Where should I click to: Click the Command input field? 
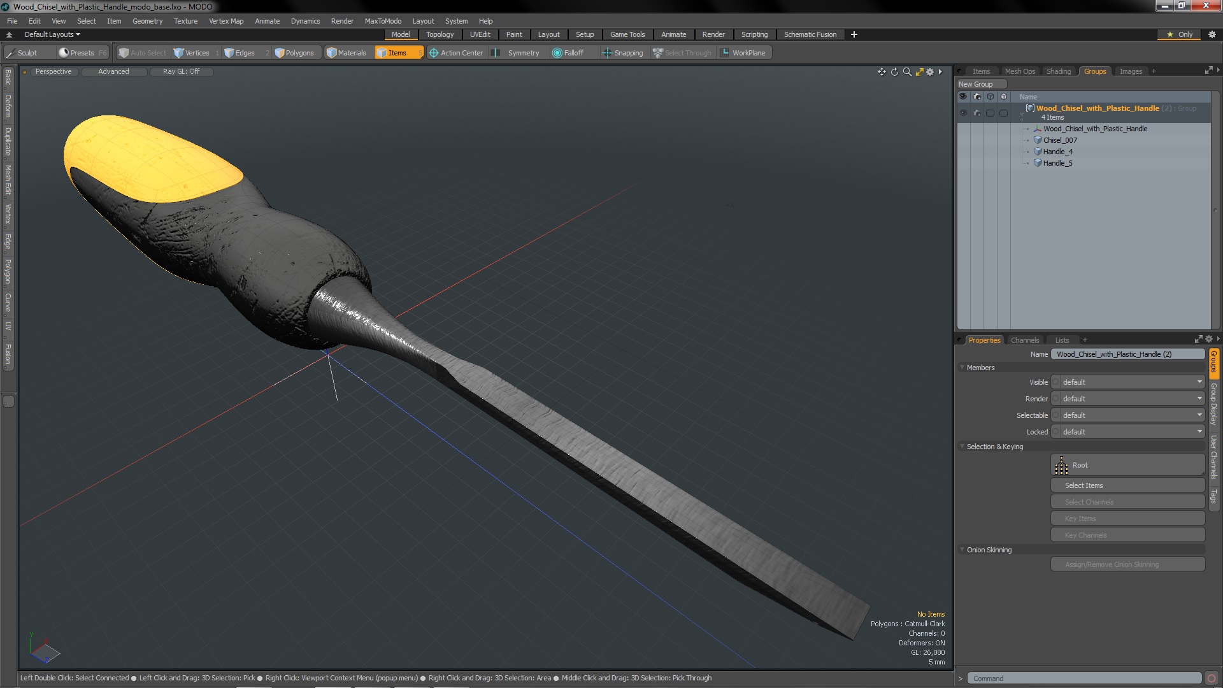point(1083,678)
